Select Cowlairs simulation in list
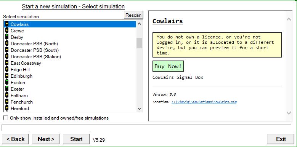297x147 pixels. 70,24
